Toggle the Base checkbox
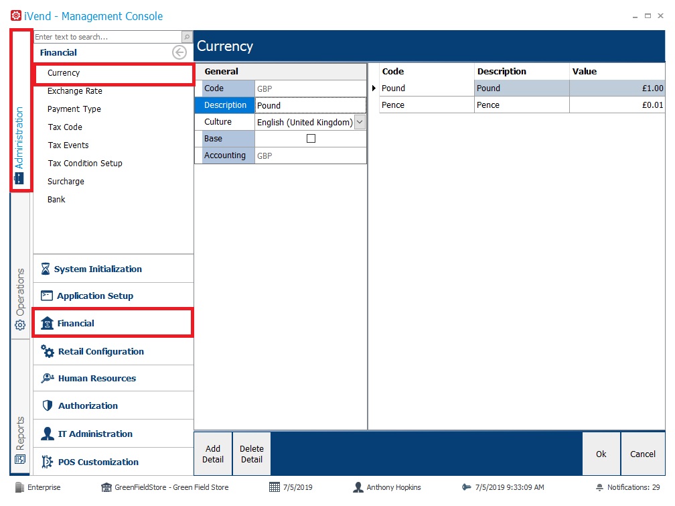 tap(311, 138)
